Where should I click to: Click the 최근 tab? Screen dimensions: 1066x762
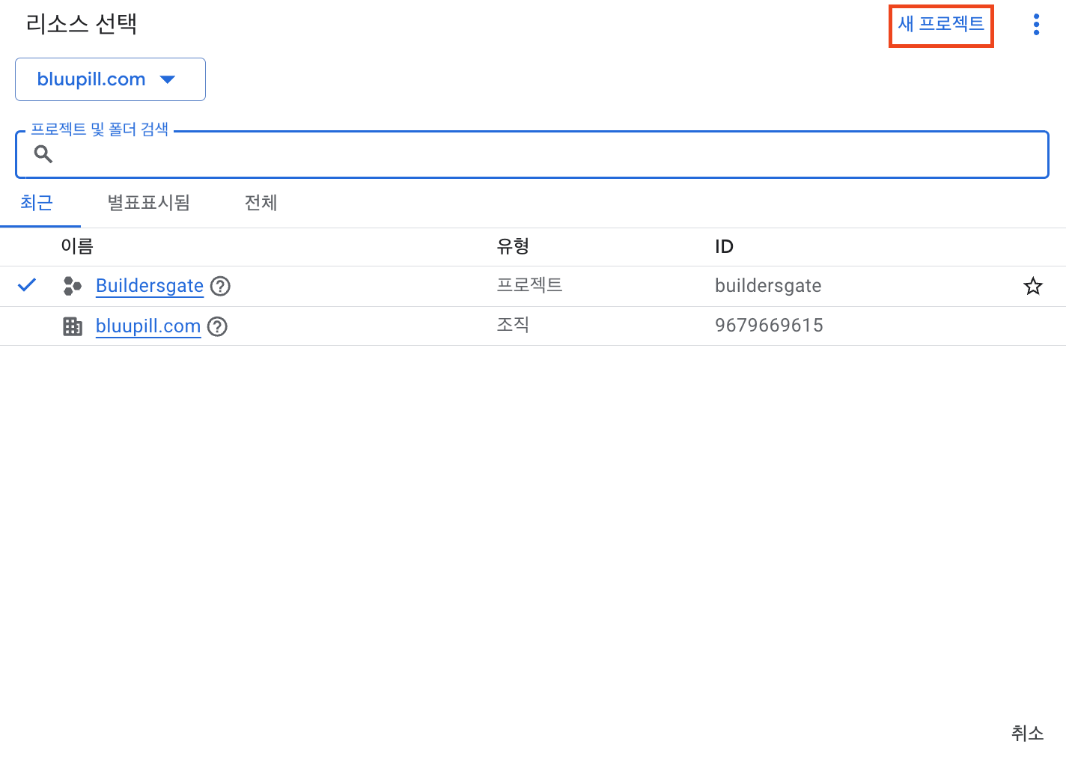point(37,203)
